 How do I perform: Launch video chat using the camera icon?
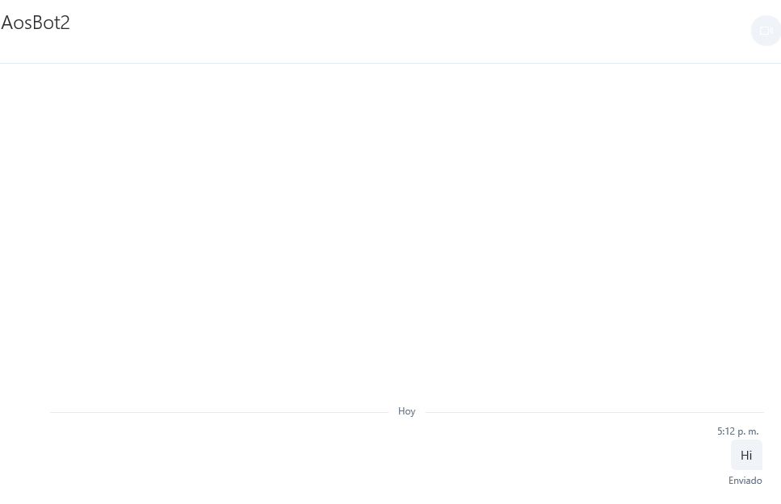(x=766, y=31)
